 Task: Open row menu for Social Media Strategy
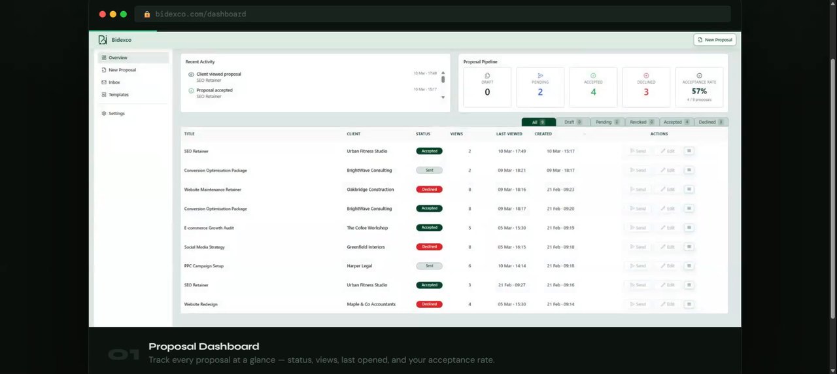(689, 247)
